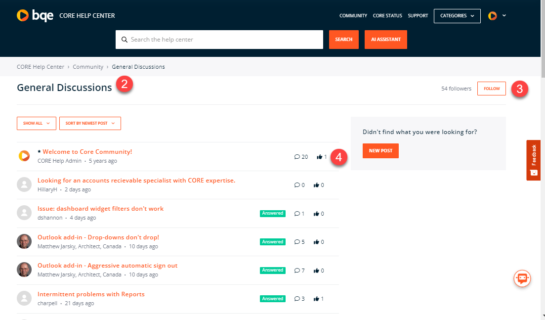The width and height of the screenshot is (545, 320).
Task: Click thumbs-up icon on Welcome to Core Community
Action: (319, 157)
